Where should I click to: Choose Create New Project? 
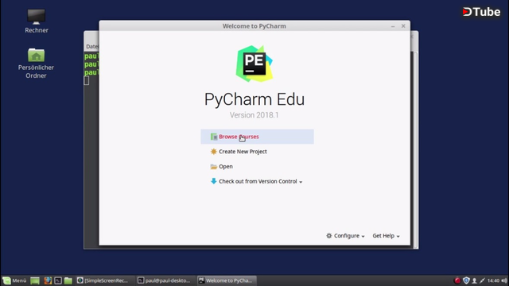(x=243, y=152)
